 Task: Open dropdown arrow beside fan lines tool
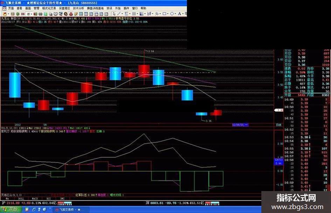click(145, 14)
